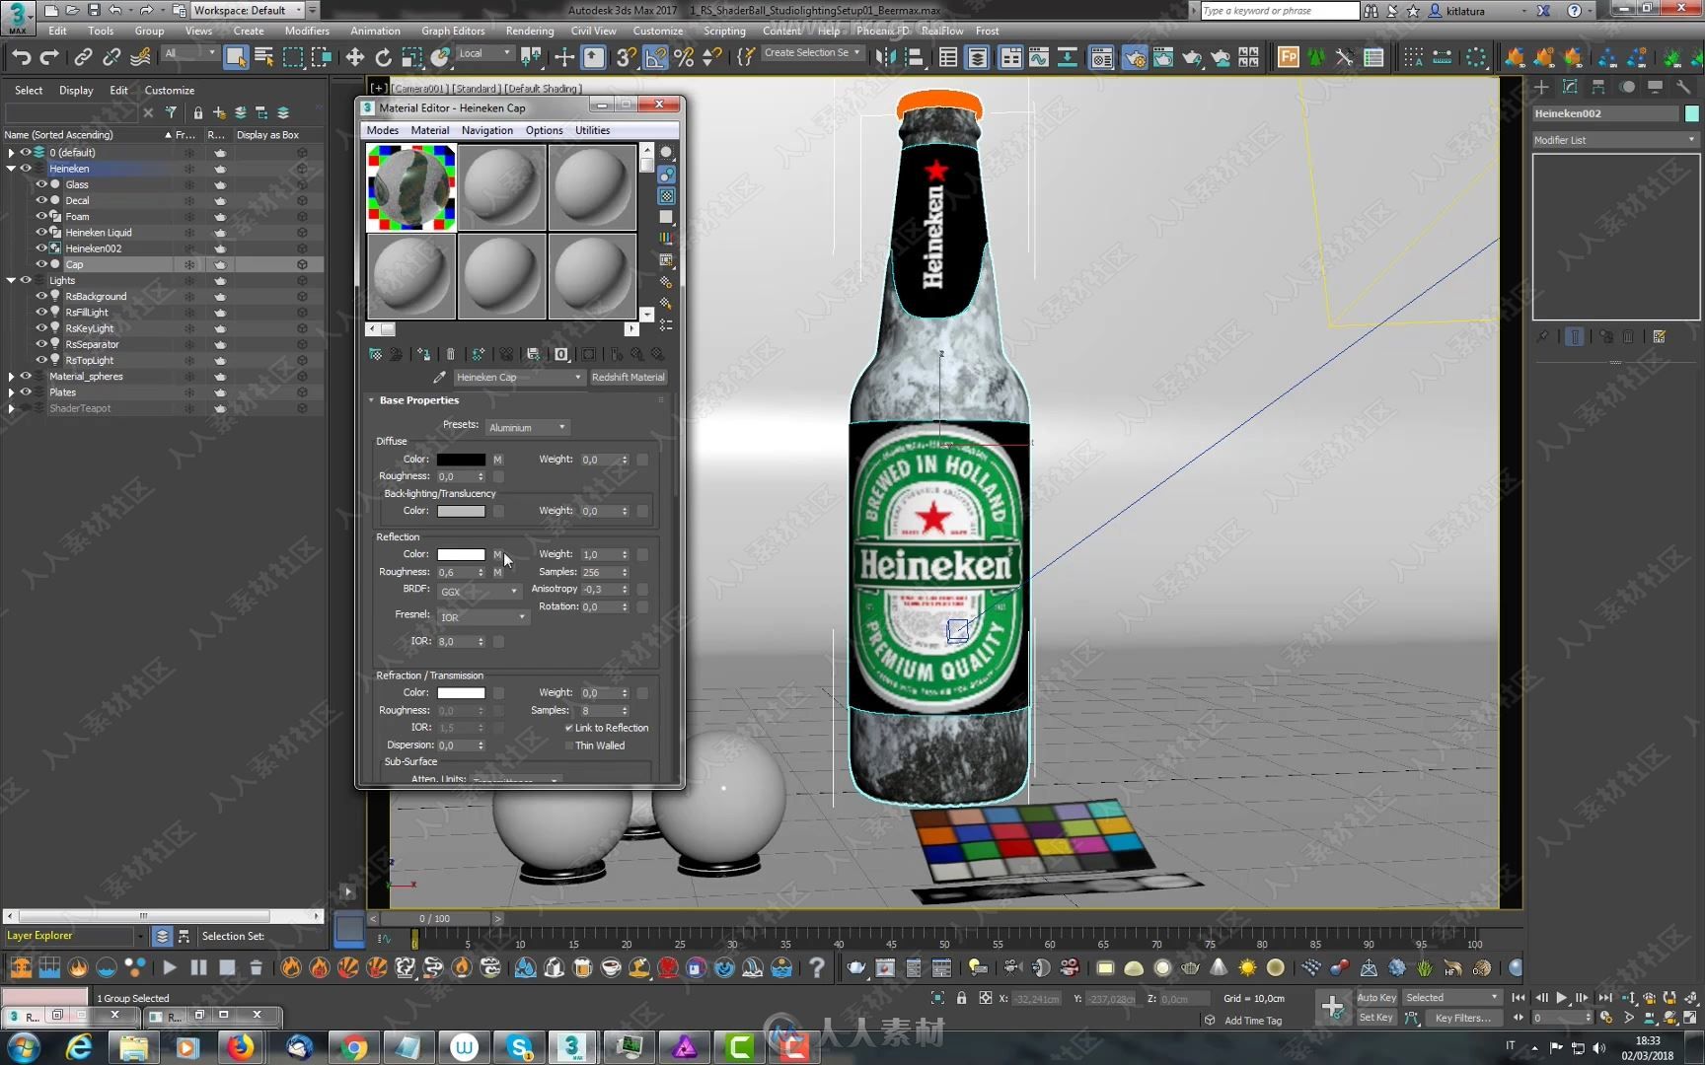Click the Diffuse black color swatch
Viewport: 1705px width, 1065px height.
(461, 460)
